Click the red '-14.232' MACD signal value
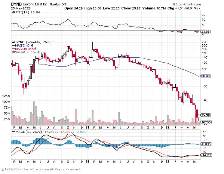Viewport: 224px width, 174px height. [65, 132]
